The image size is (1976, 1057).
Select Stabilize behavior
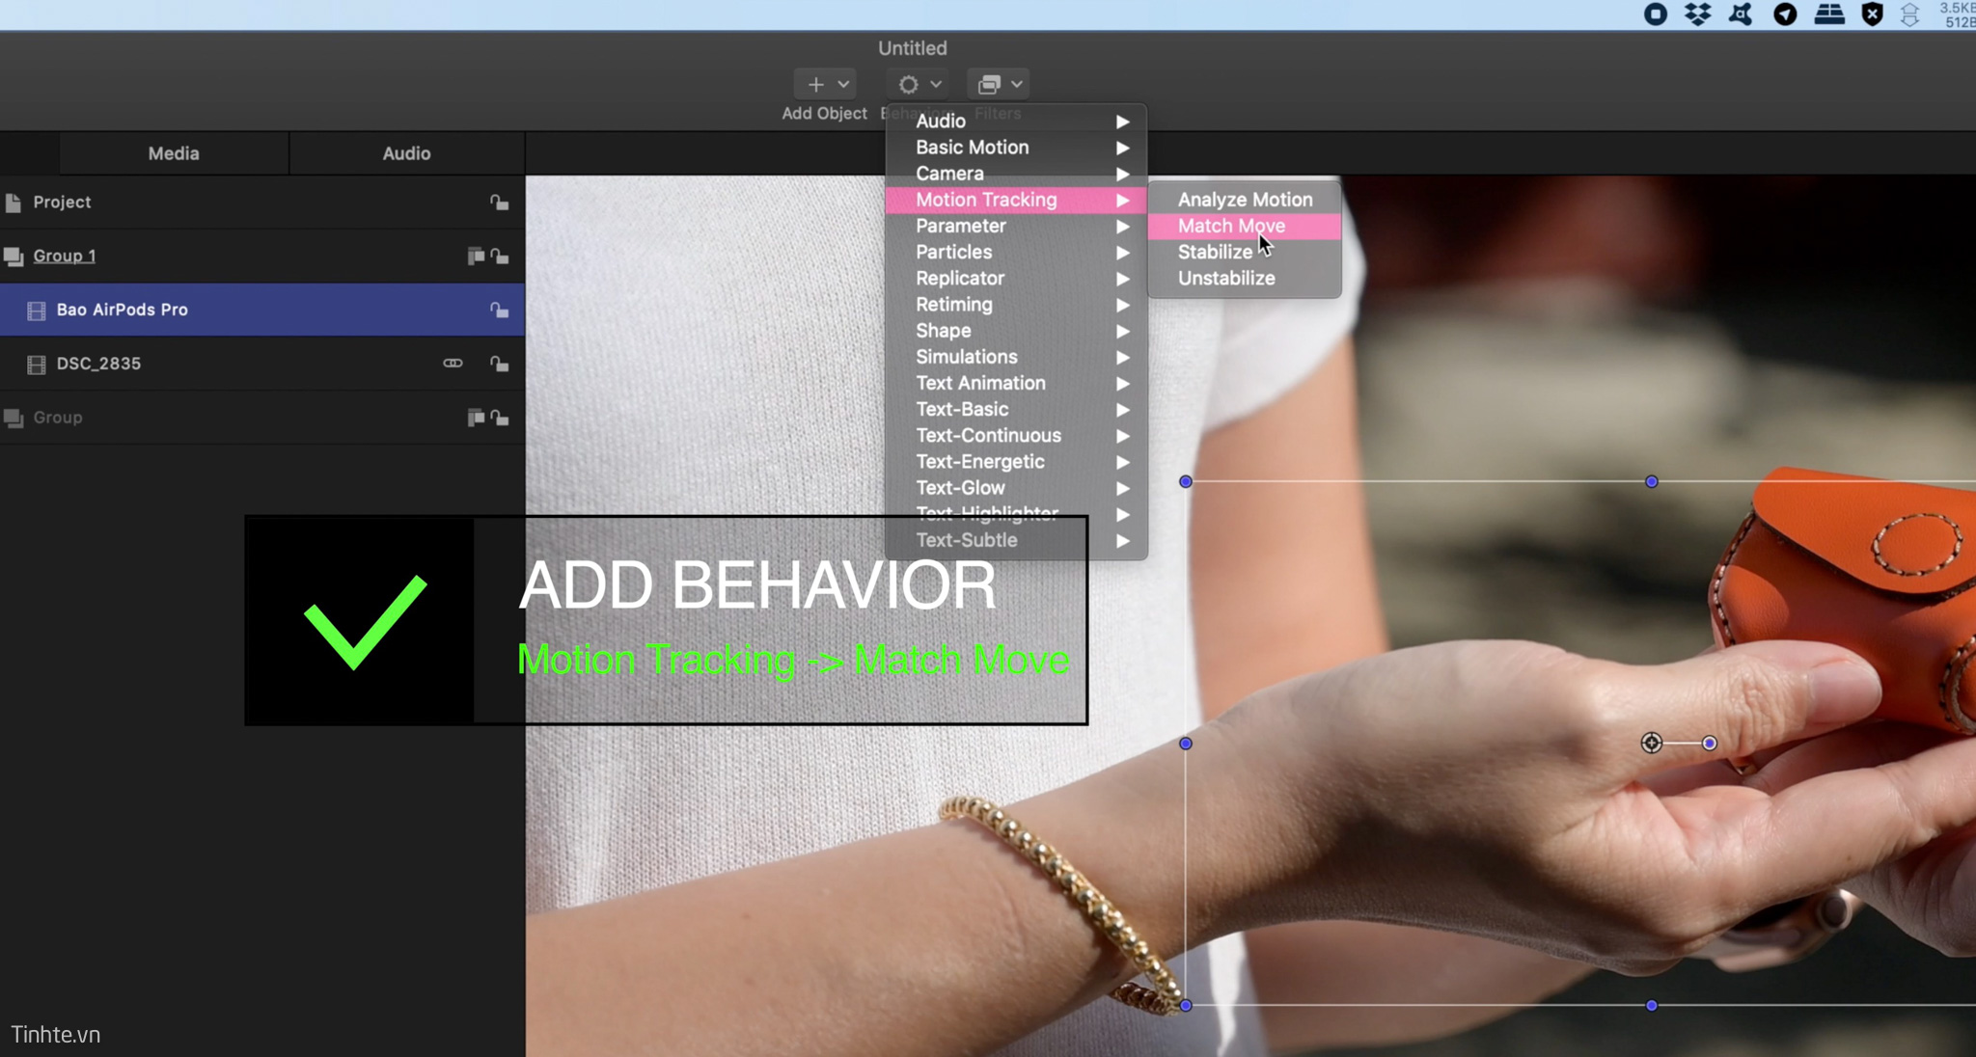(1244, 252)
